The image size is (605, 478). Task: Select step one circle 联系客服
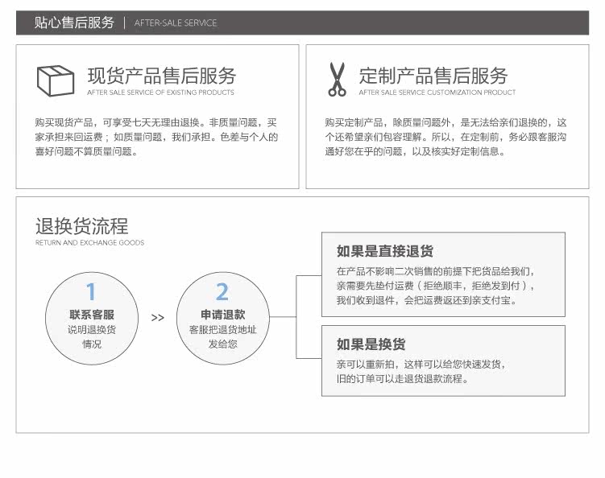pos(92,319)
